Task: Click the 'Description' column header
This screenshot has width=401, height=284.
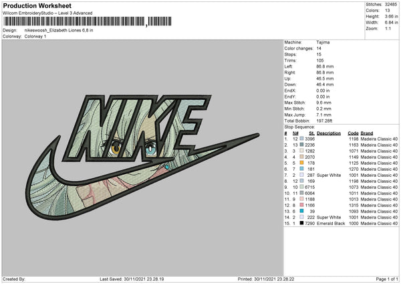Action: (x=329, y=133)
